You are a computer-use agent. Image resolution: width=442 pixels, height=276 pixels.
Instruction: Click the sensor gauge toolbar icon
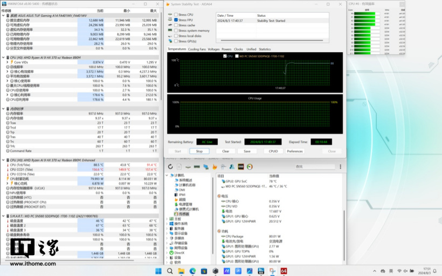(x=250, y=167)
